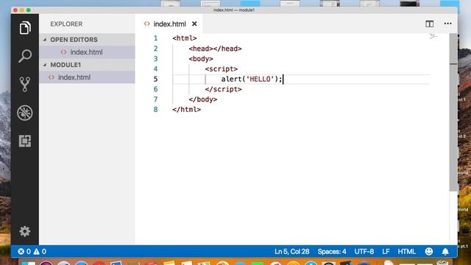Collapse the OPEN EDITORS section

87,40
